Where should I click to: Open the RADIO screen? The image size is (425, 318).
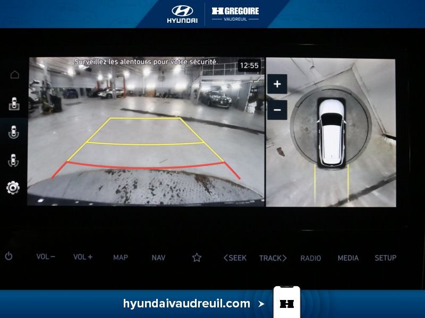point(311,258)
